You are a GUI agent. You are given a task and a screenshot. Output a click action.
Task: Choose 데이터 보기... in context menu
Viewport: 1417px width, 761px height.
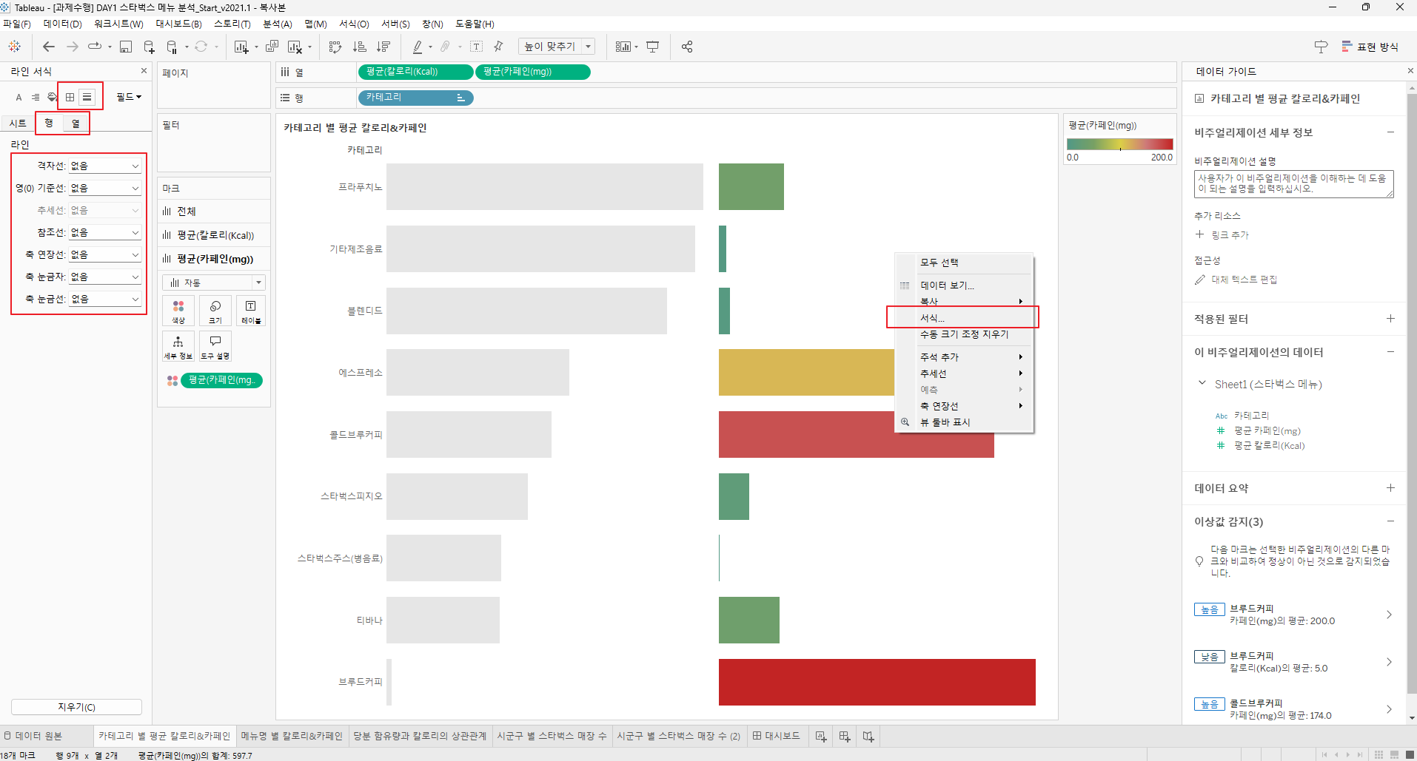point(964,285)
